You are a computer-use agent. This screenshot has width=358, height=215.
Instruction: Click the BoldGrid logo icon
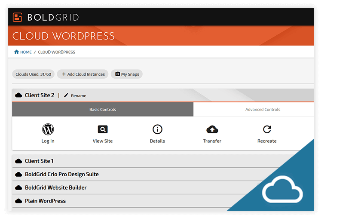tap(17, 17)
